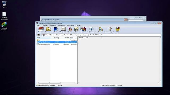The height and width of the screenshot is (95, 170).
Task: Click the Извлечь (Extract) toolbar icon
Action: [x=48, y=30]
